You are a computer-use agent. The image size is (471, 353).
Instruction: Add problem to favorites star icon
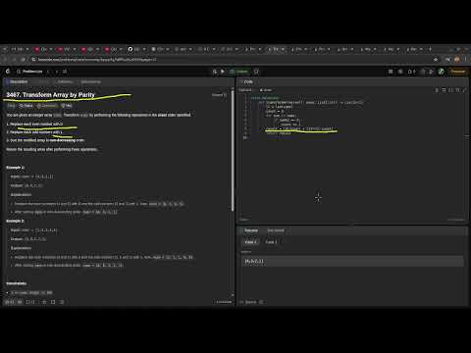(44, 302)
